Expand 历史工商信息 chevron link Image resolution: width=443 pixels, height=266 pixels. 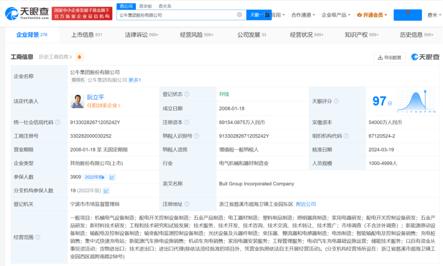click(55, 57)
